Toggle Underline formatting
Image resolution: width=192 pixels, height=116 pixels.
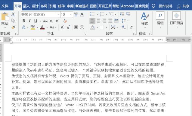click(36, 21)
